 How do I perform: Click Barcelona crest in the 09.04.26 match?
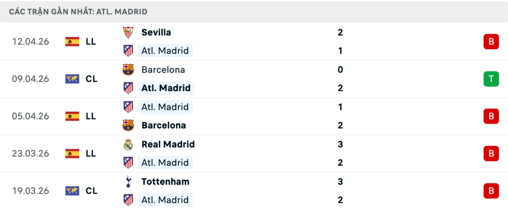pyautogui.click(x=128, y=70)
